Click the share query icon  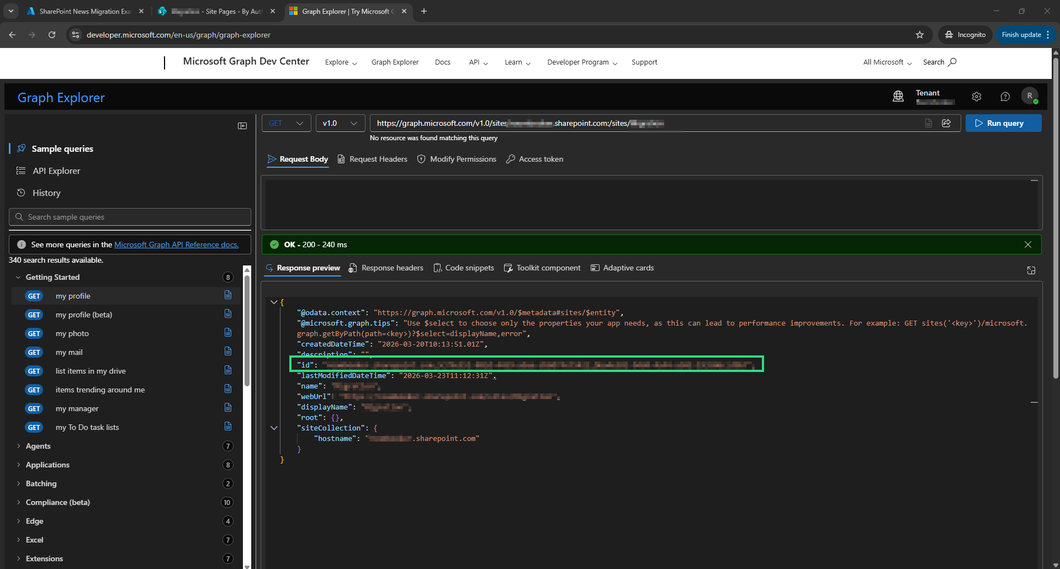[x=946, y=123]
